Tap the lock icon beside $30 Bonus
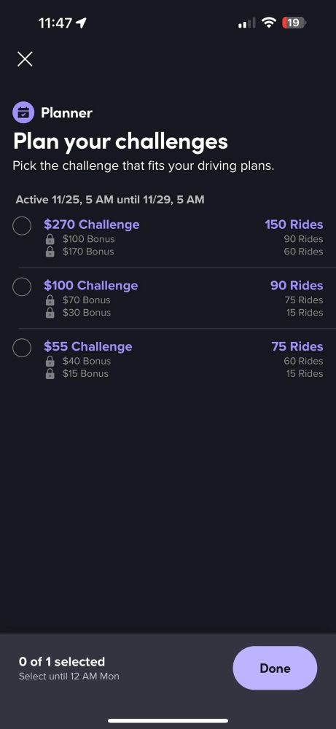 point(50,313)
